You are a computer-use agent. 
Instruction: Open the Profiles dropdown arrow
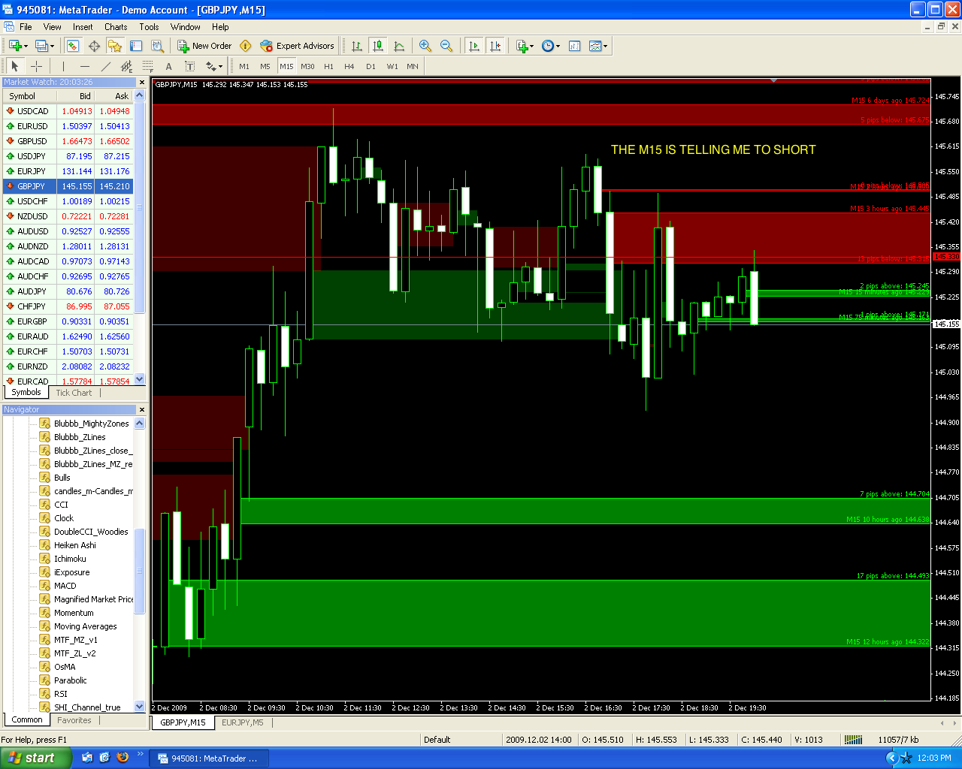click(x=52, y=46)
